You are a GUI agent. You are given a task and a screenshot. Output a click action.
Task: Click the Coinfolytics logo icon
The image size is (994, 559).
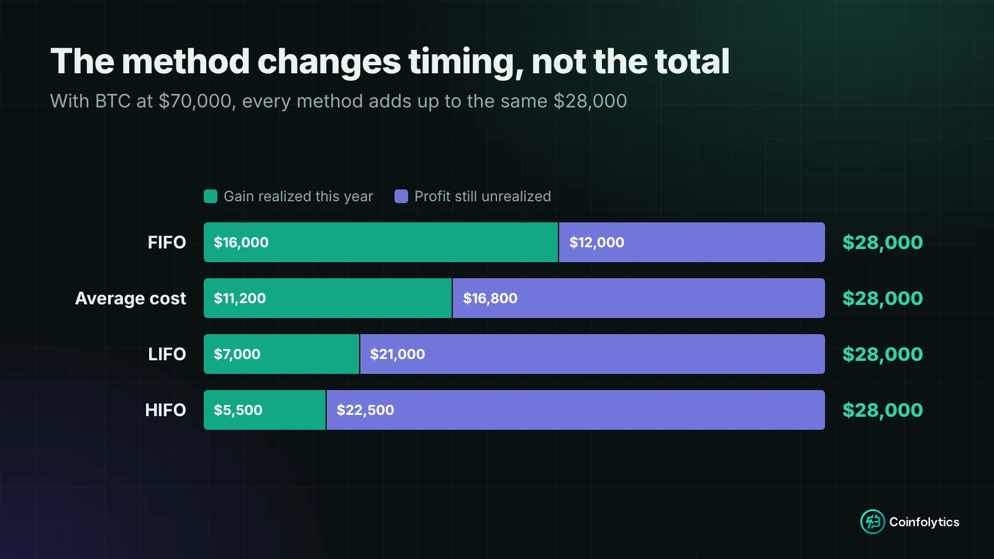click(x=872, y=522)
